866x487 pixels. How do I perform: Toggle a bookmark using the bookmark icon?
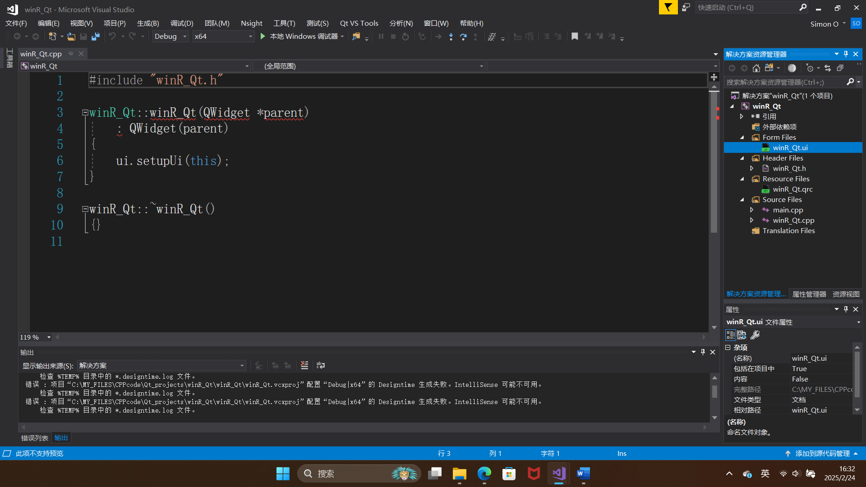(575, 36)
